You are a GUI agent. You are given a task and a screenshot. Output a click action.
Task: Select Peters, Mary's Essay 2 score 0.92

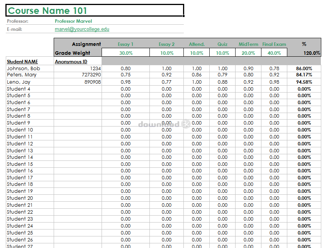166,75
